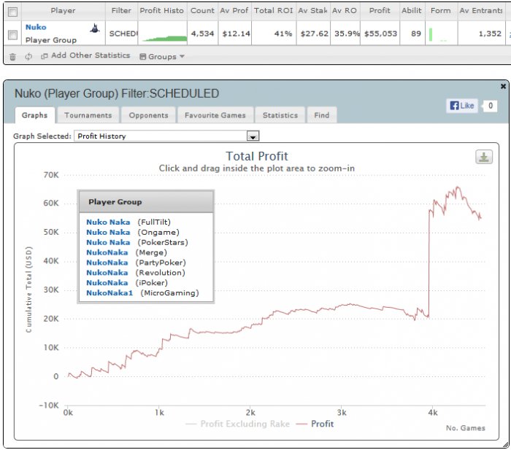Close the Nuko player panel
This screenshot has width=511, height=450.
pos(503,86)
